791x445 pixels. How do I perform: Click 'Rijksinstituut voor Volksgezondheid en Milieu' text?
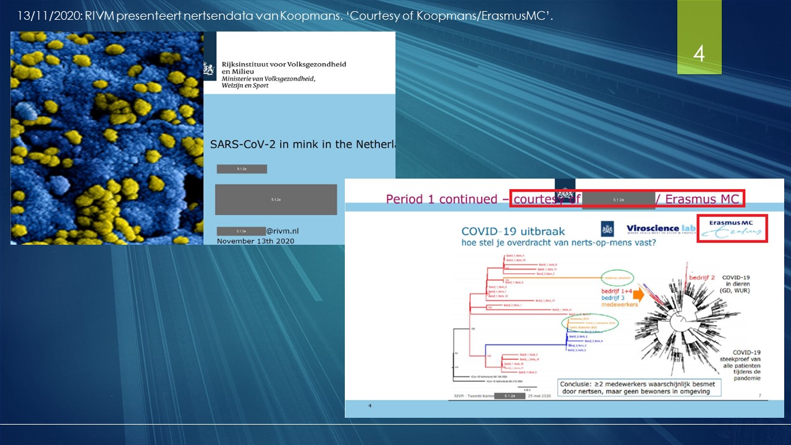coord(284,68)
